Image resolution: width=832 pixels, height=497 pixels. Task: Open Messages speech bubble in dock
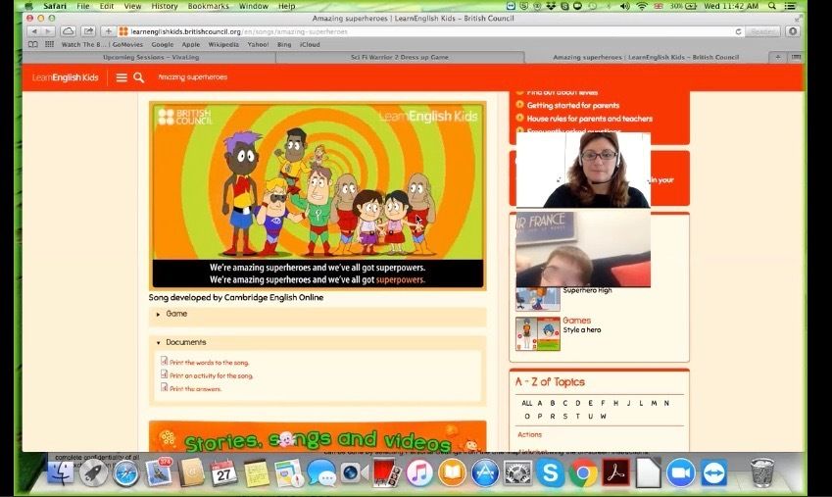[321, 472]
